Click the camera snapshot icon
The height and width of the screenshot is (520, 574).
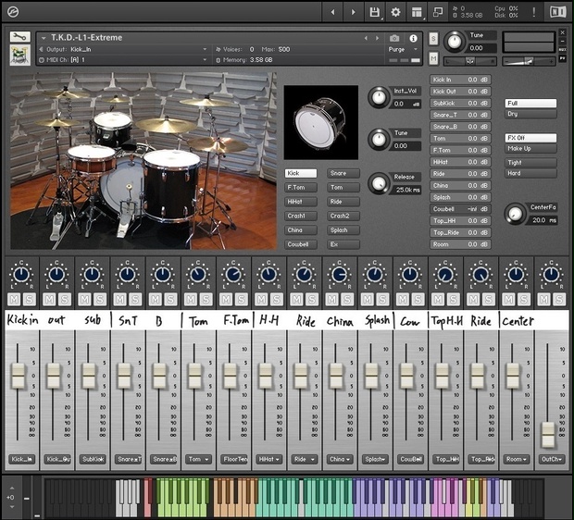(x=395, y=38)
